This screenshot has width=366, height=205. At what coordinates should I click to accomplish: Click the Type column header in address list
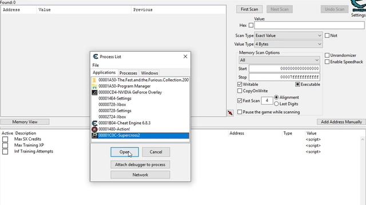pos(288,133)
